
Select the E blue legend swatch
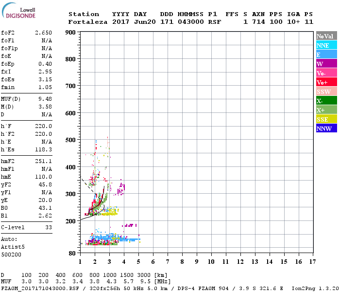point(326,55)
